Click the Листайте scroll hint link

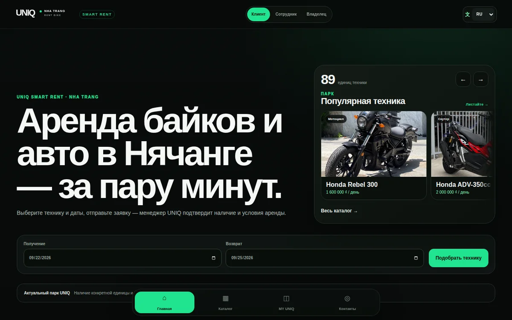tap(477, 105)
